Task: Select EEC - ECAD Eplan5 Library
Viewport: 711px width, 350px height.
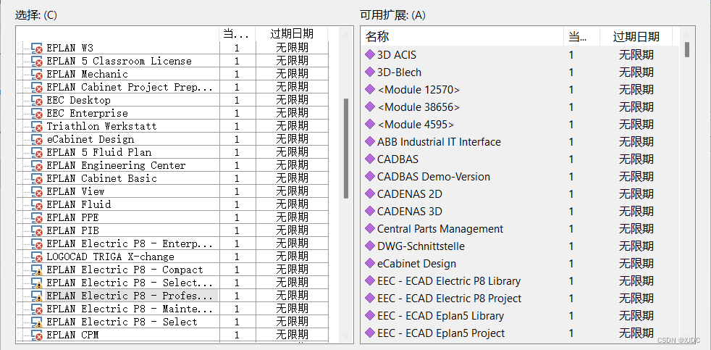Action: (x=440, y=316)
